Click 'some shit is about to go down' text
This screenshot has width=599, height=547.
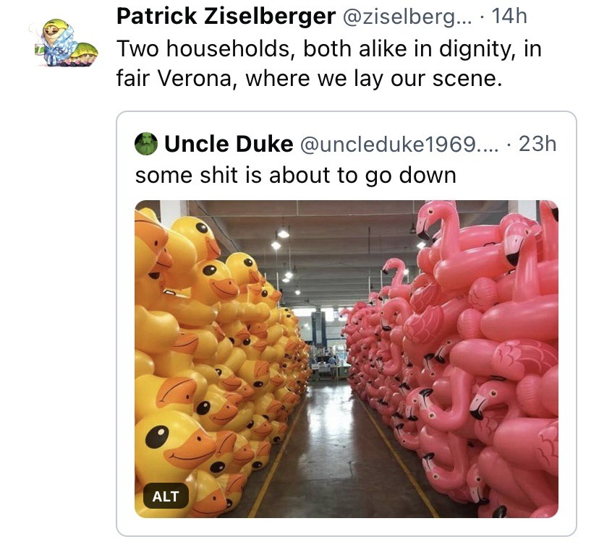point(296,175)
